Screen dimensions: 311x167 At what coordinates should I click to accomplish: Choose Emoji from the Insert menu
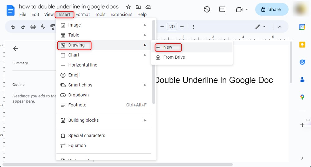104,75
